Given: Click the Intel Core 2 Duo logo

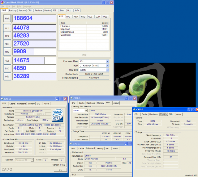Looking at the screenshot, I should pyautogui.click(x=58, y=115).
